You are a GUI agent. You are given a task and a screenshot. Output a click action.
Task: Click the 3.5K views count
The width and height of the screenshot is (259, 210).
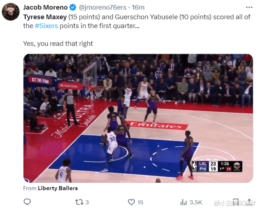pos(196,202)
